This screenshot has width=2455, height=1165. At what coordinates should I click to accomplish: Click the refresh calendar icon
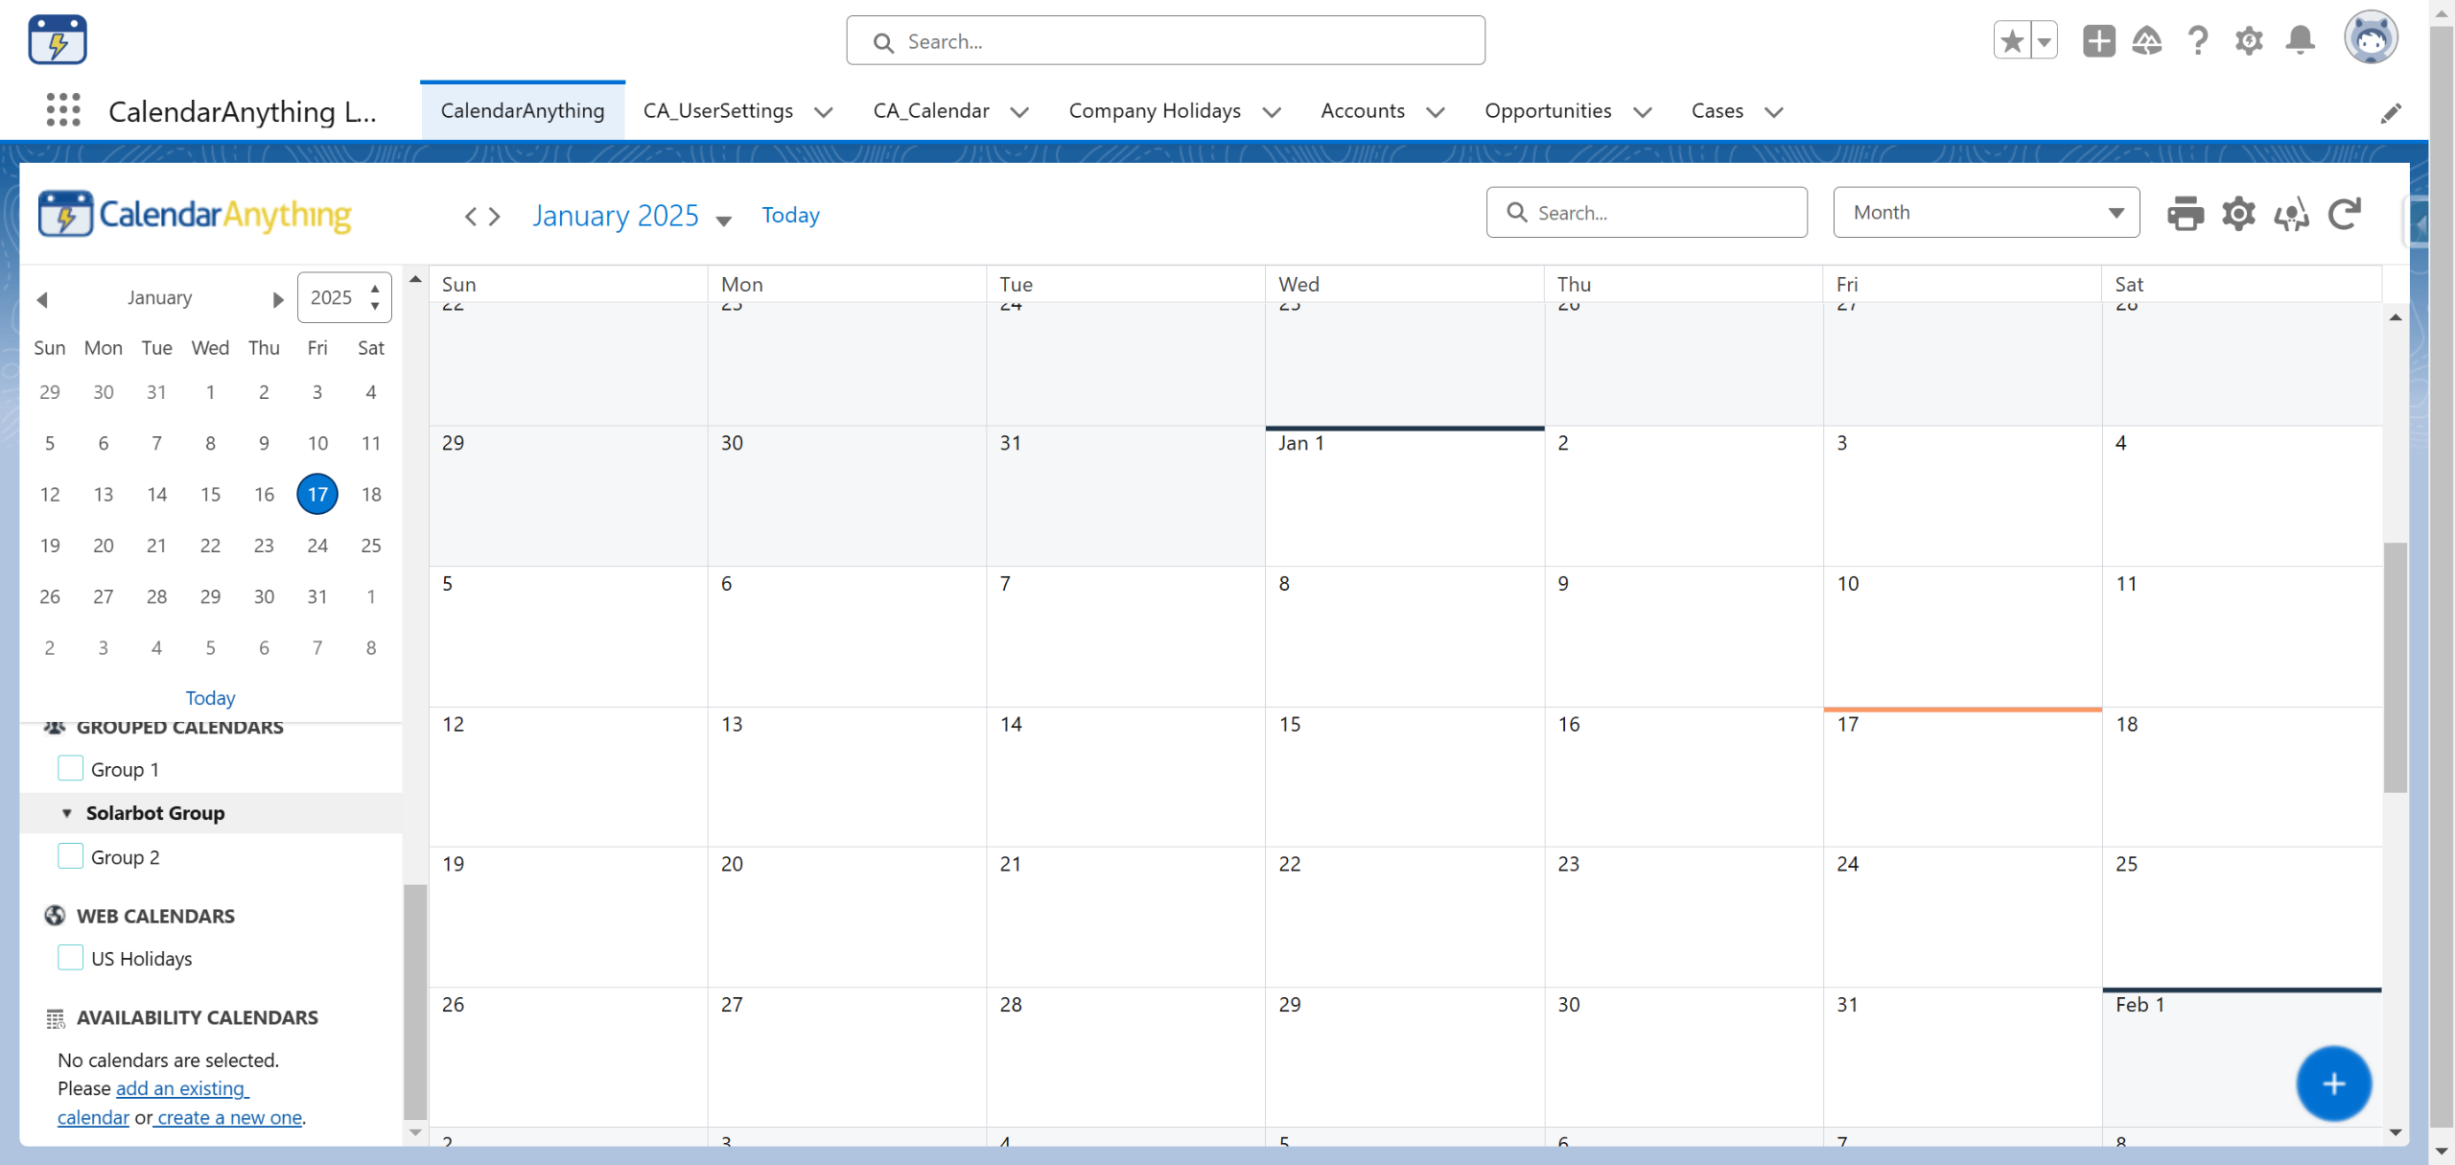point(2344,213)
